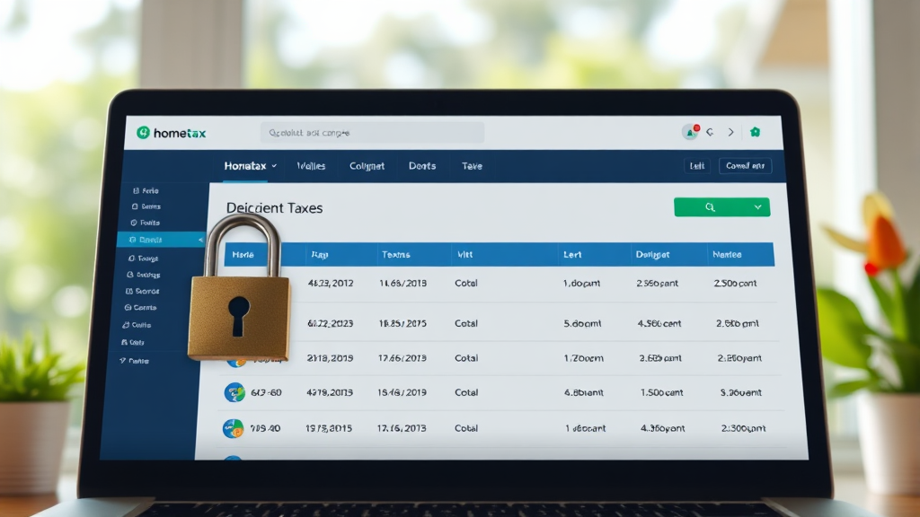Viewport: 920px width, 517px height.
Task: Collapse the highlighted sidebar item arrow
Action: tap(199, 240)
